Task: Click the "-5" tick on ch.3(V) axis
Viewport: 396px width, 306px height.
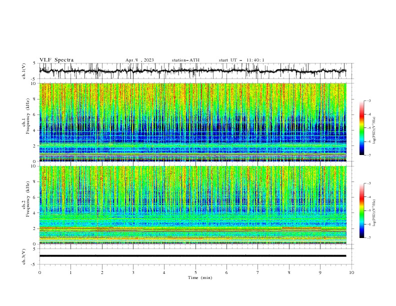Action: [x=34, y=264]
